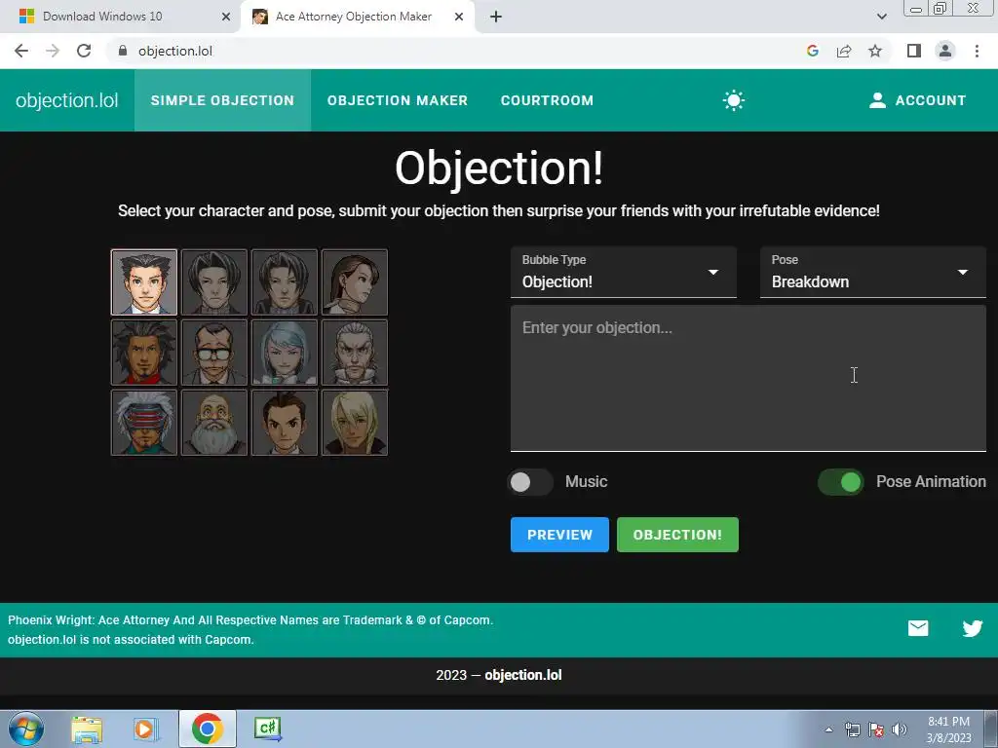
Task: Open Chrome side panel
Action: [x=914, y=51]
